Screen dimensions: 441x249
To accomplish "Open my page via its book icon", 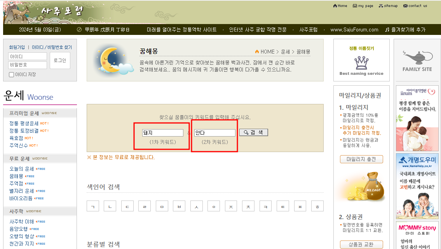I will (x=354, y=5).
